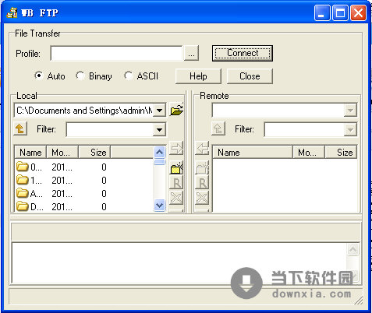Click the Close button
Image resolution: width=372 pixels, height=313 pixels.
[x=250, y=76]
